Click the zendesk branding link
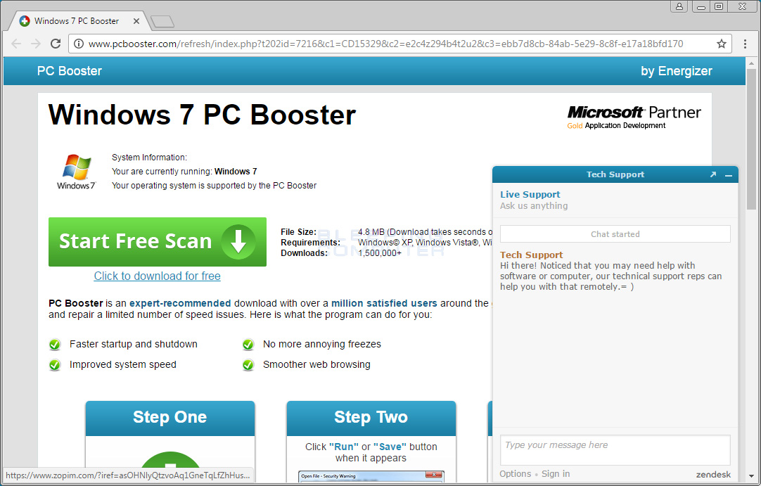Screen dimensions: 761x486 [713, 474]
